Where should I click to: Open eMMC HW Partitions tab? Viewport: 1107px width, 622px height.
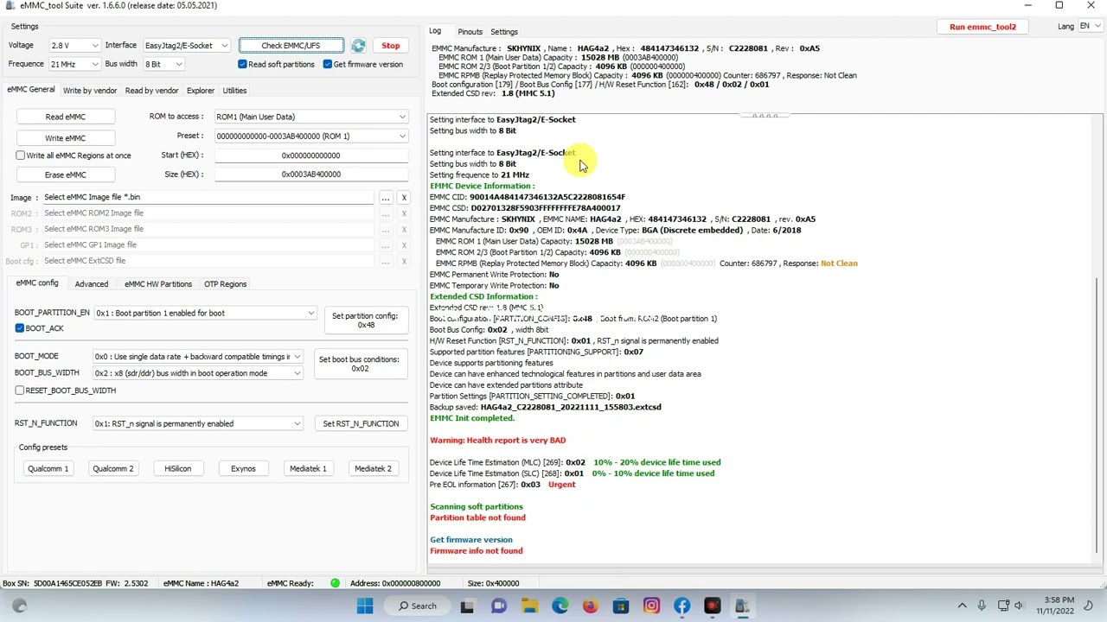coord(158,284)
